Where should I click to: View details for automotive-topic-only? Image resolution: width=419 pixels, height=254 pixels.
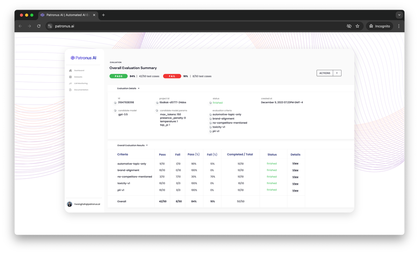tap(295, 164)
